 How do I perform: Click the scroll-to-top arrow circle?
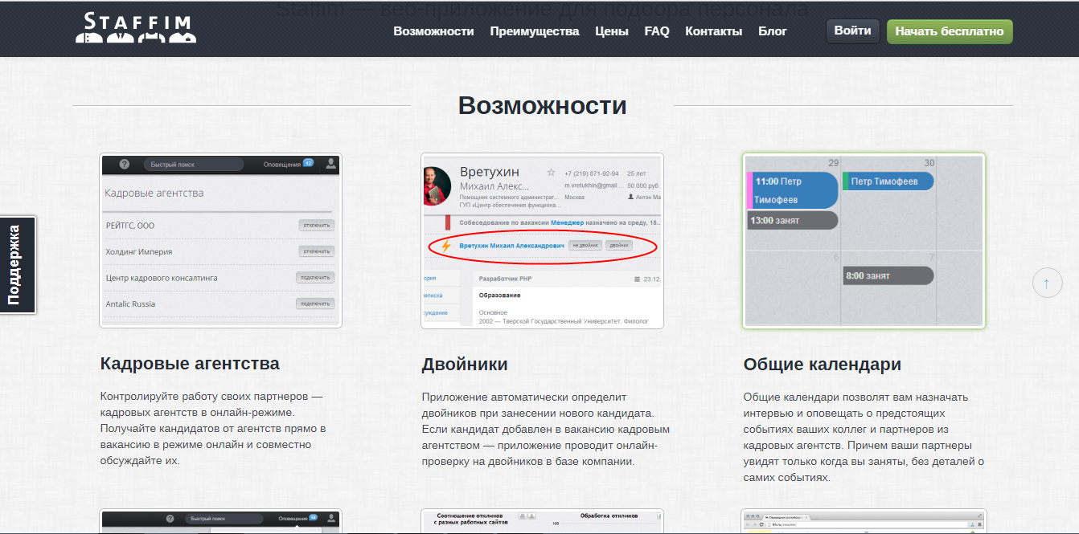(1046, 282)
